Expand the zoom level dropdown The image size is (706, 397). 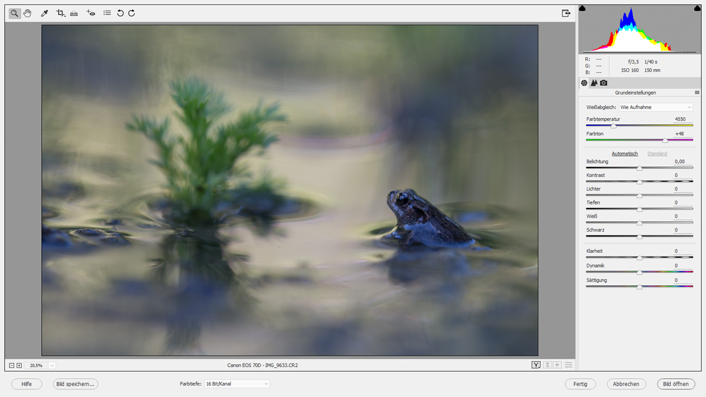pos(52,365)
